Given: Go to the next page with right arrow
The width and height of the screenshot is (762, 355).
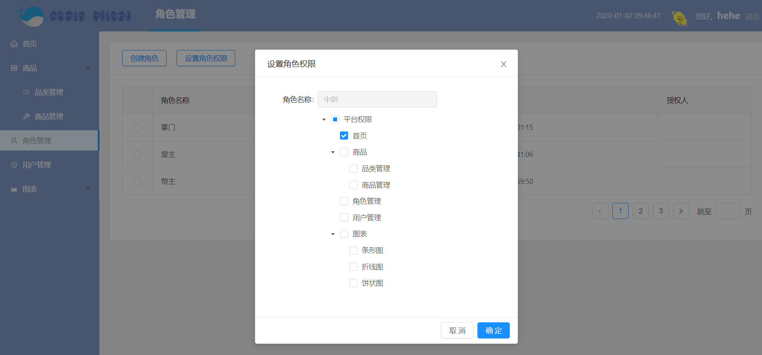Looking at the screenshot, I should click(681, 211).
